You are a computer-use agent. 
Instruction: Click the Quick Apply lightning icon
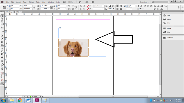pos(179,7)
